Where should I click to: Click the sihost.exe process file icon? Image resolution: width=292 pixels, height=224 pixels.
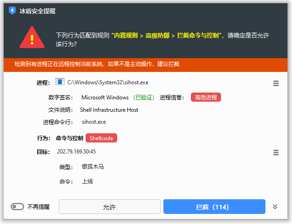coord(59,82)
